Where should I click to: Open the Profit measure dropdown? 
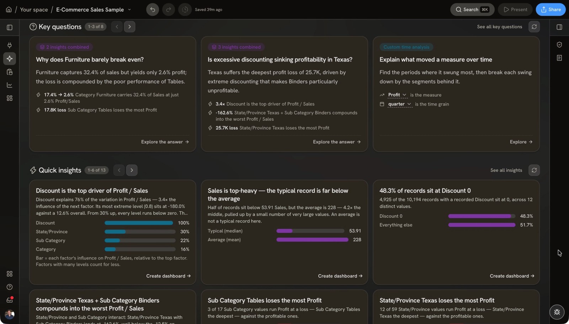[x=397, y=95]
